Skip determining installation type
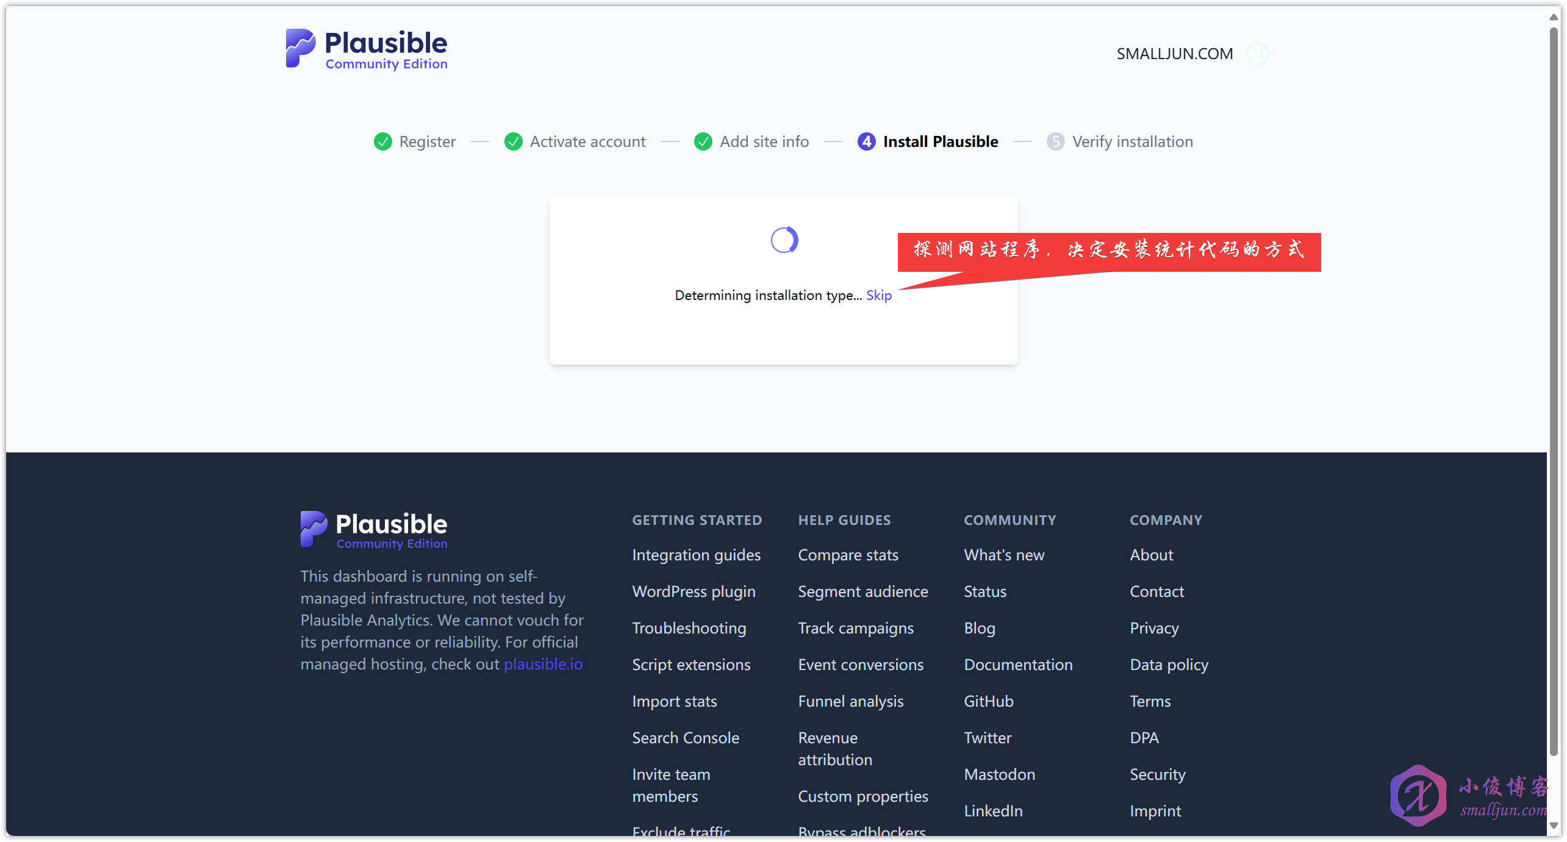 (x=878, y=295)
